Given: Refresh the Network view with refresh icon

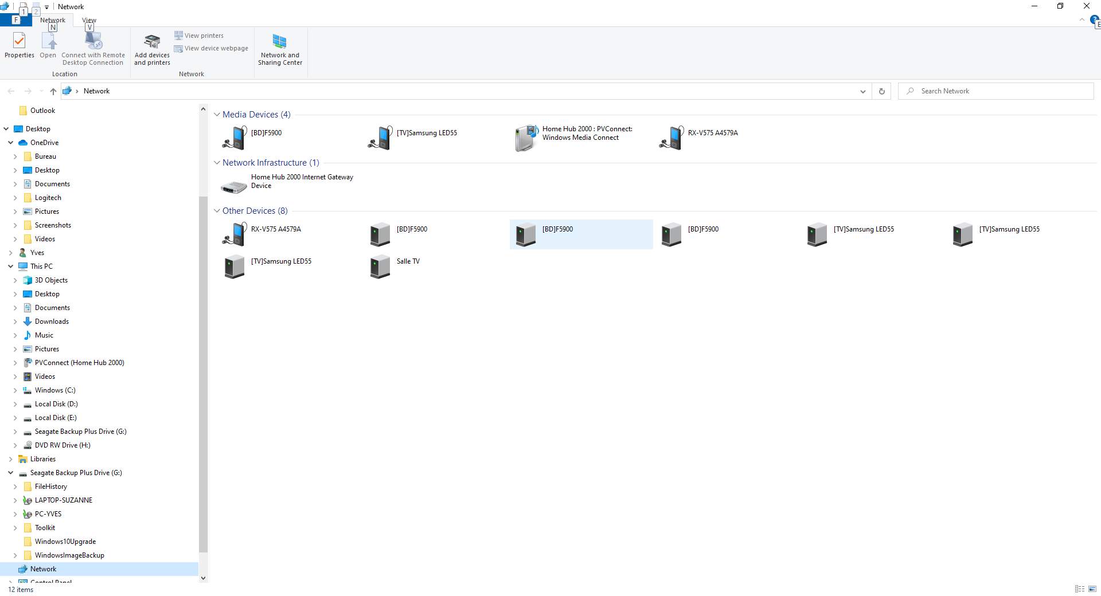Looking at the screenshot, I should click(x=881, y=91).
